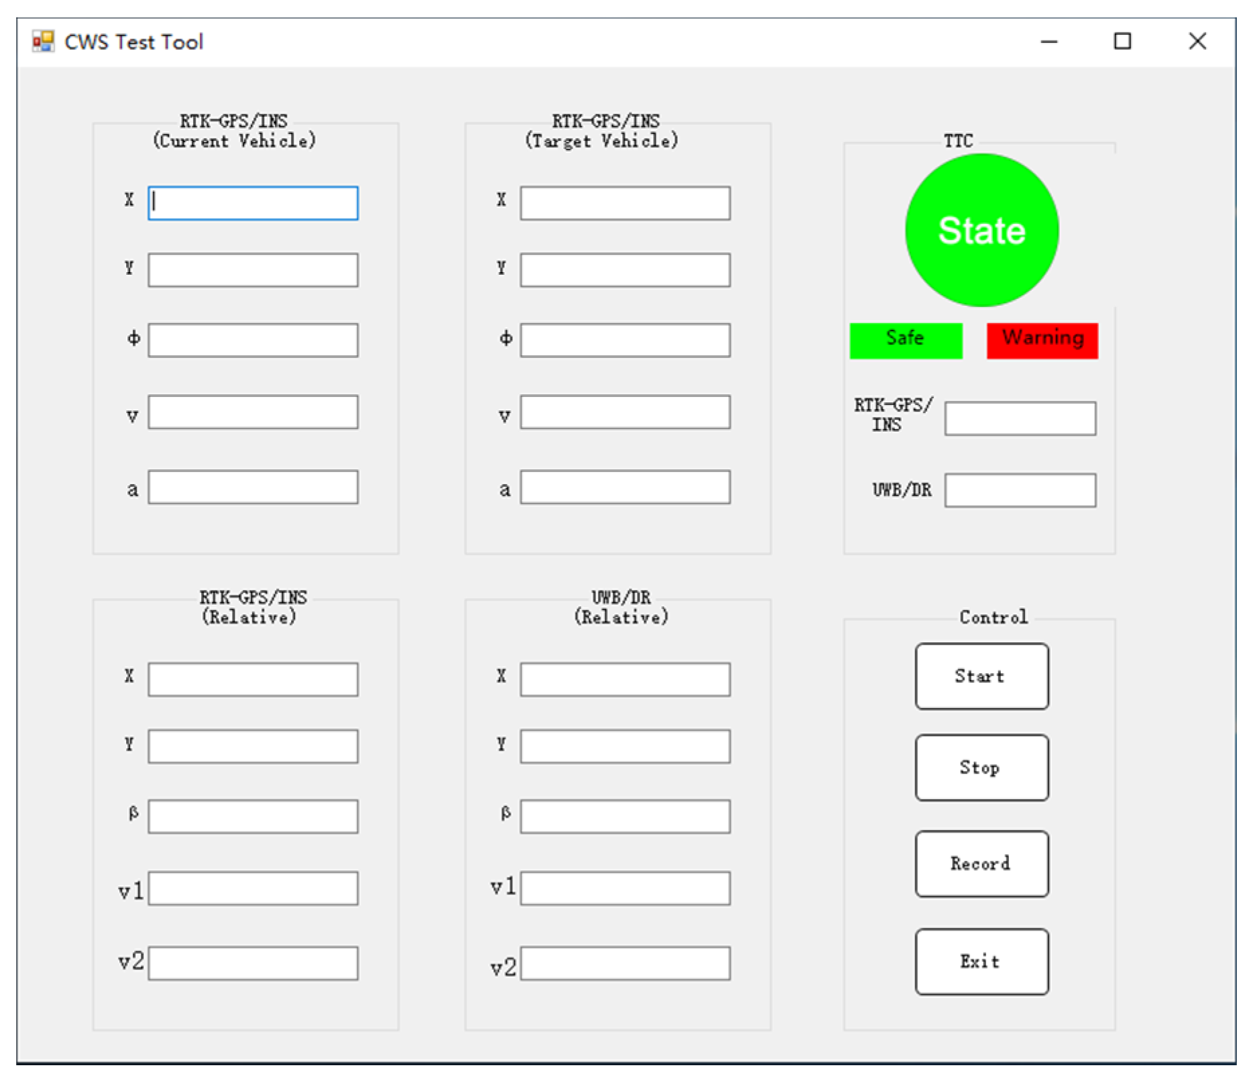Screen dimensions: 1251x1084
Task: Click the Exit button
Action: (x=981, y=961)
